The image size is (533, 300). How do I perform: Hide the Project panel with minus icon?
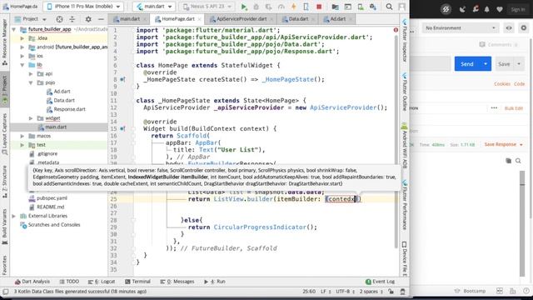coord(101,19)
